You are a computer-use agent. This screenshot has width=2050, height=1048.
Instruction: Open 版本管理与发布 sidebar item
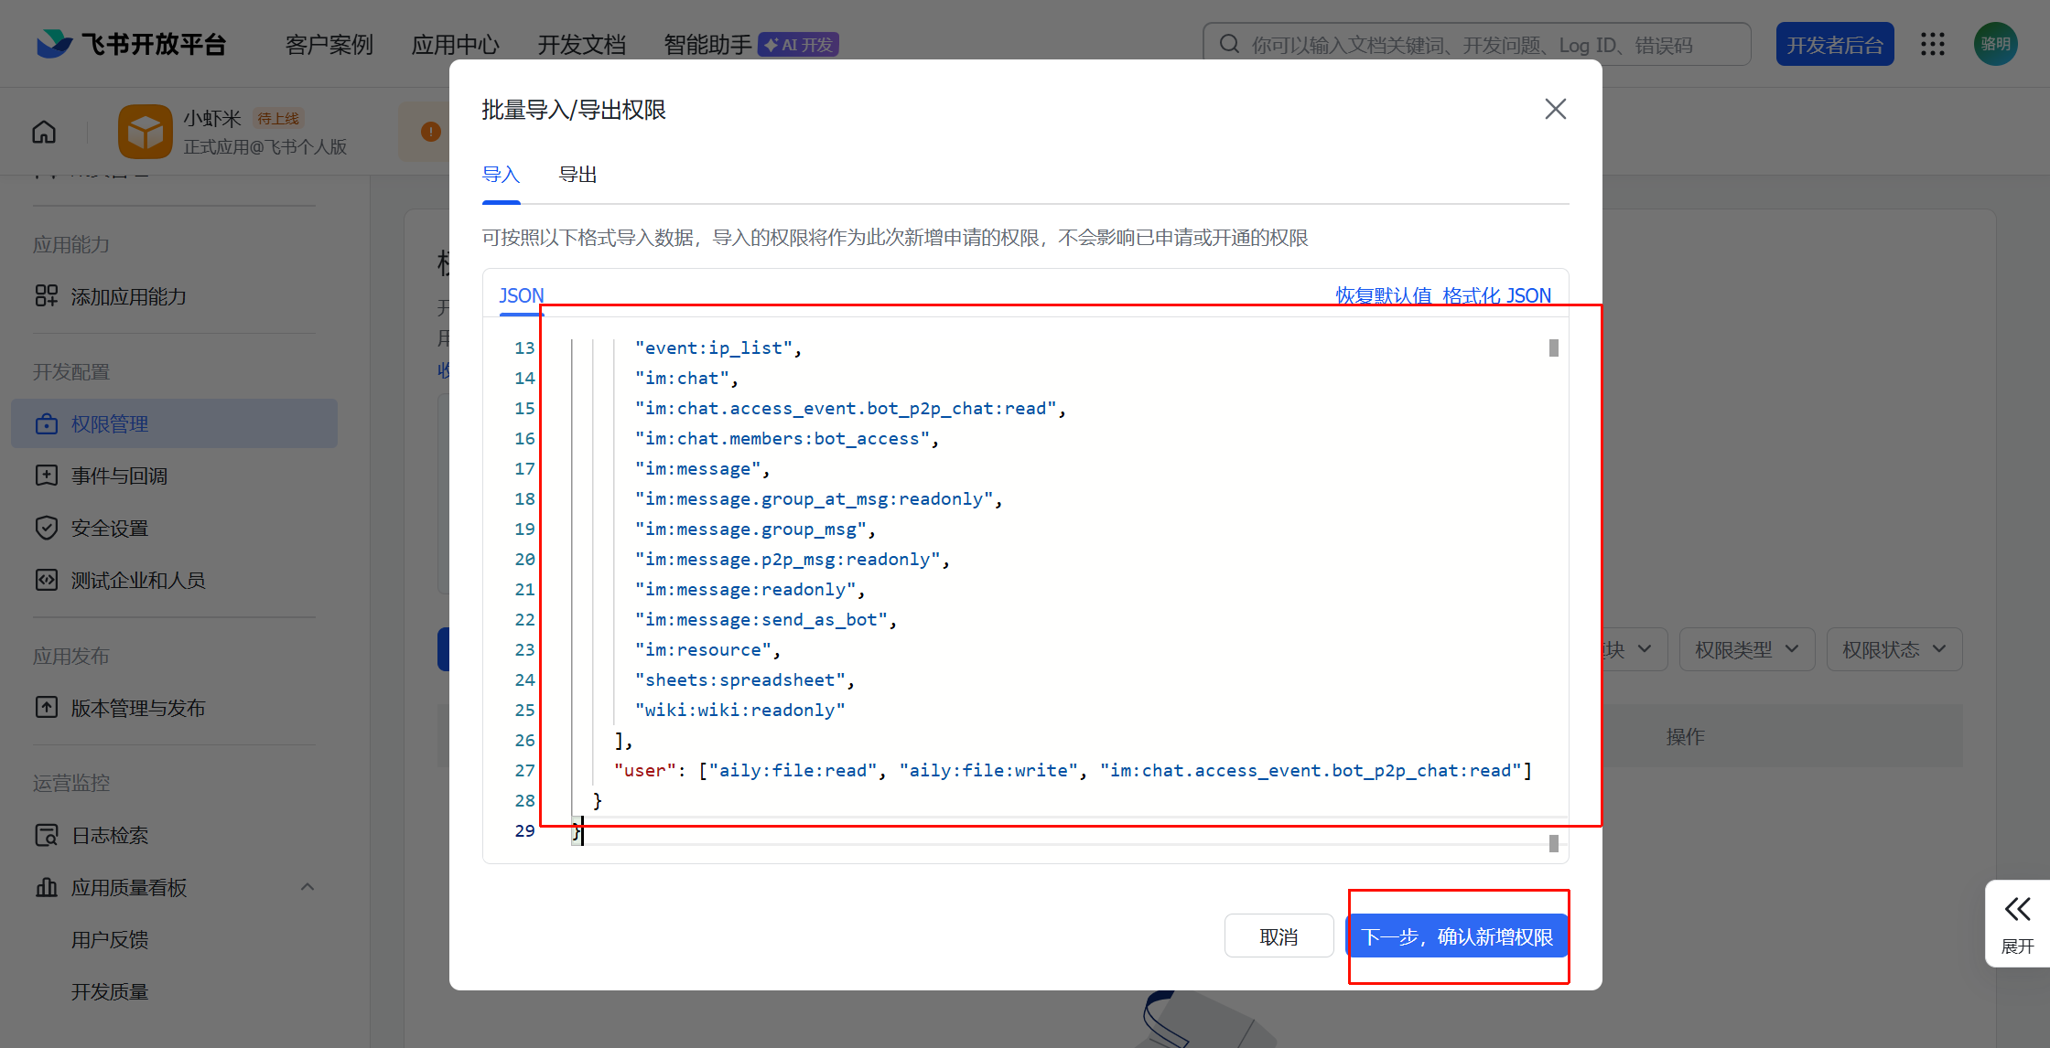coord(137,709)
